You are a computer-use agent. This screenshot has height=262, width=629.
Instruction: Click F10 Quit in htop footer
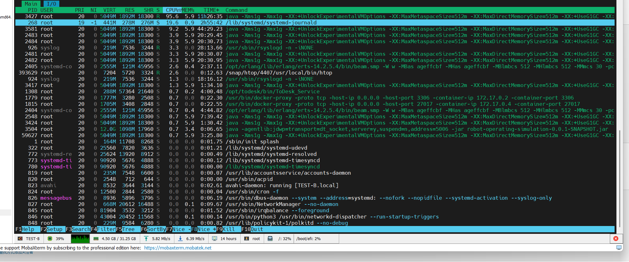pyautogui.click(x=252, y=229)
